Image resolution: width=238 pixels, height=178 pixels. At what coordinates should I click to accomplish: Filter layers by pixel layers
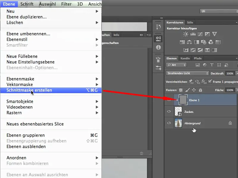[x=198, y=65]
